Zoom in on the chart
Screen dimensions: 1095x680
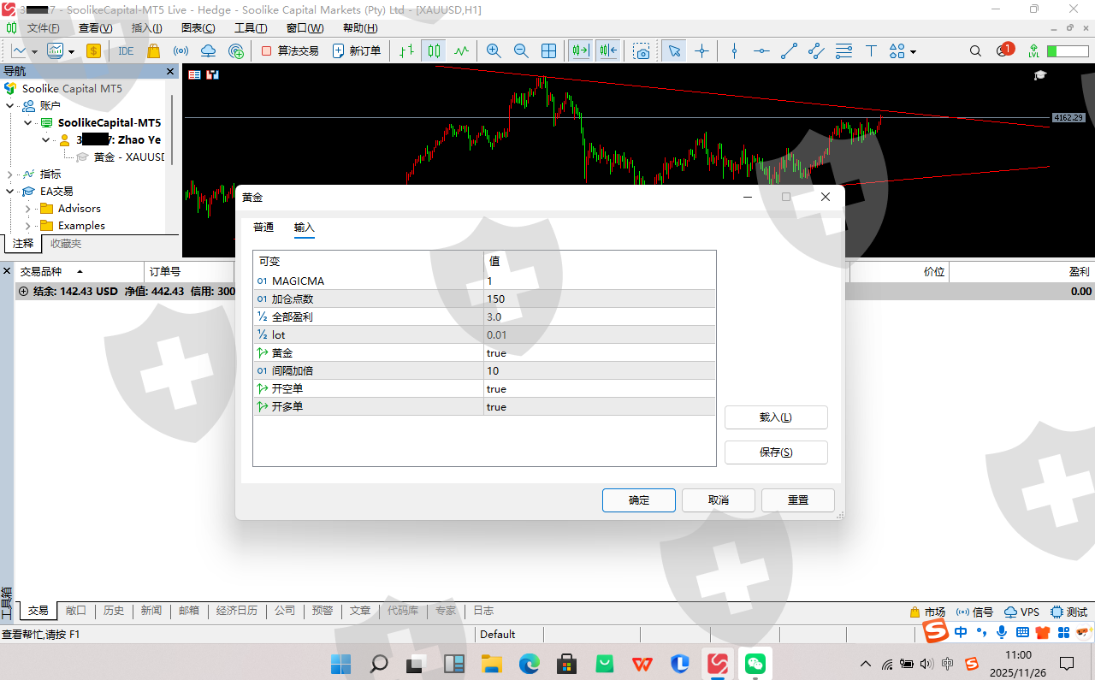coord(494,51)
